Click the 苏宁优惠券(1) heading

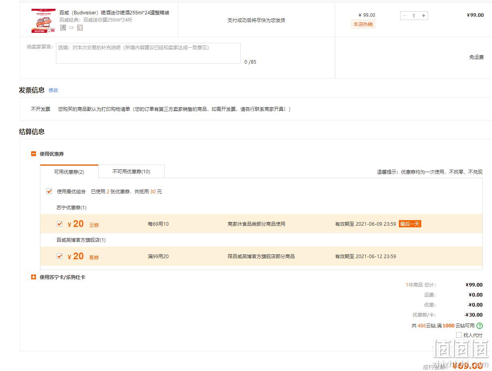coord(72,208)
